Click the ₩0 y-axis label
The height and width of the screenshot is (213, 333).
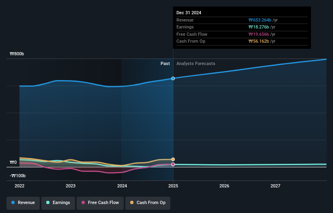[x=13, y=162]
